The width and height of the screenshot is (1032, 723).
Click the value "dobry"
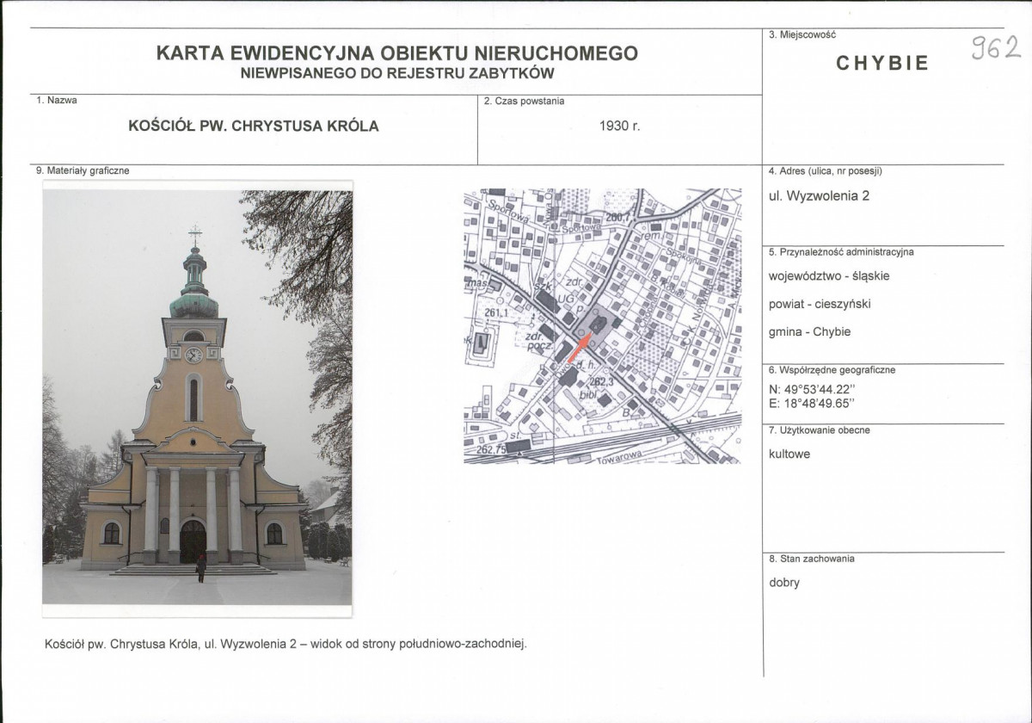pos(784,583)
